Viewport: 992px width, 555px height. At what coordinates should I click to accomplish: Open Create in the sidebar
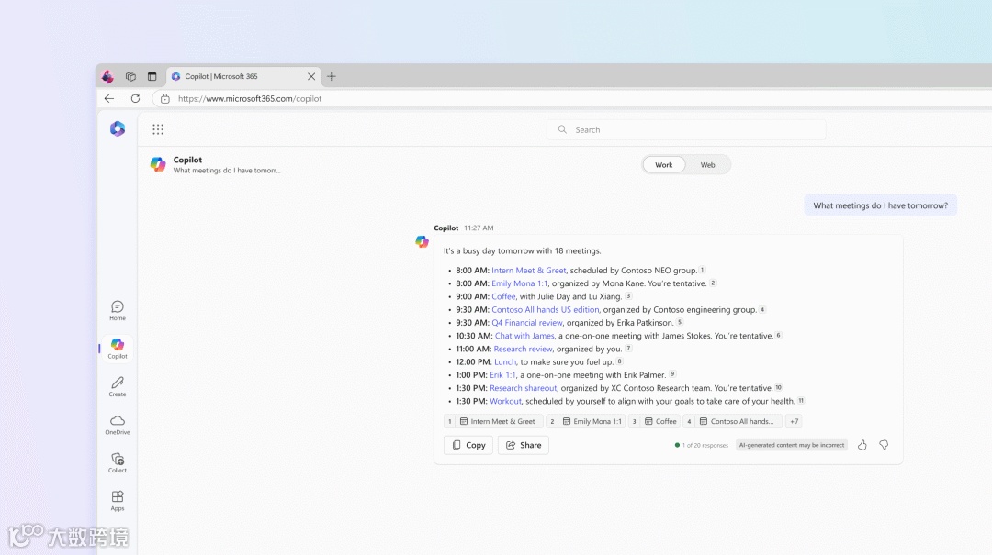pos(118,386)
